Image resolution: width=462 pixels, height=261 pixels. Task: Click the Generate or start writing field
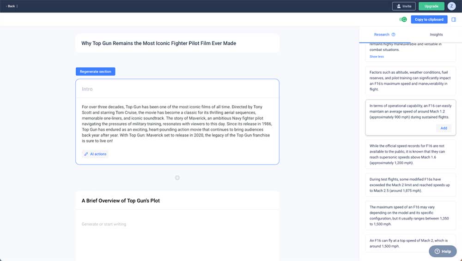[177, 224]
